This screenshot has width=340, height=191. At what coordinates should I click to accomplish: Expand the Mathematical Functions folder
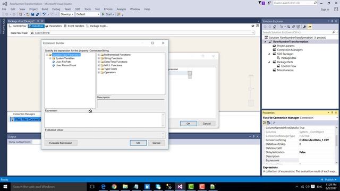(x=99, y=55)
